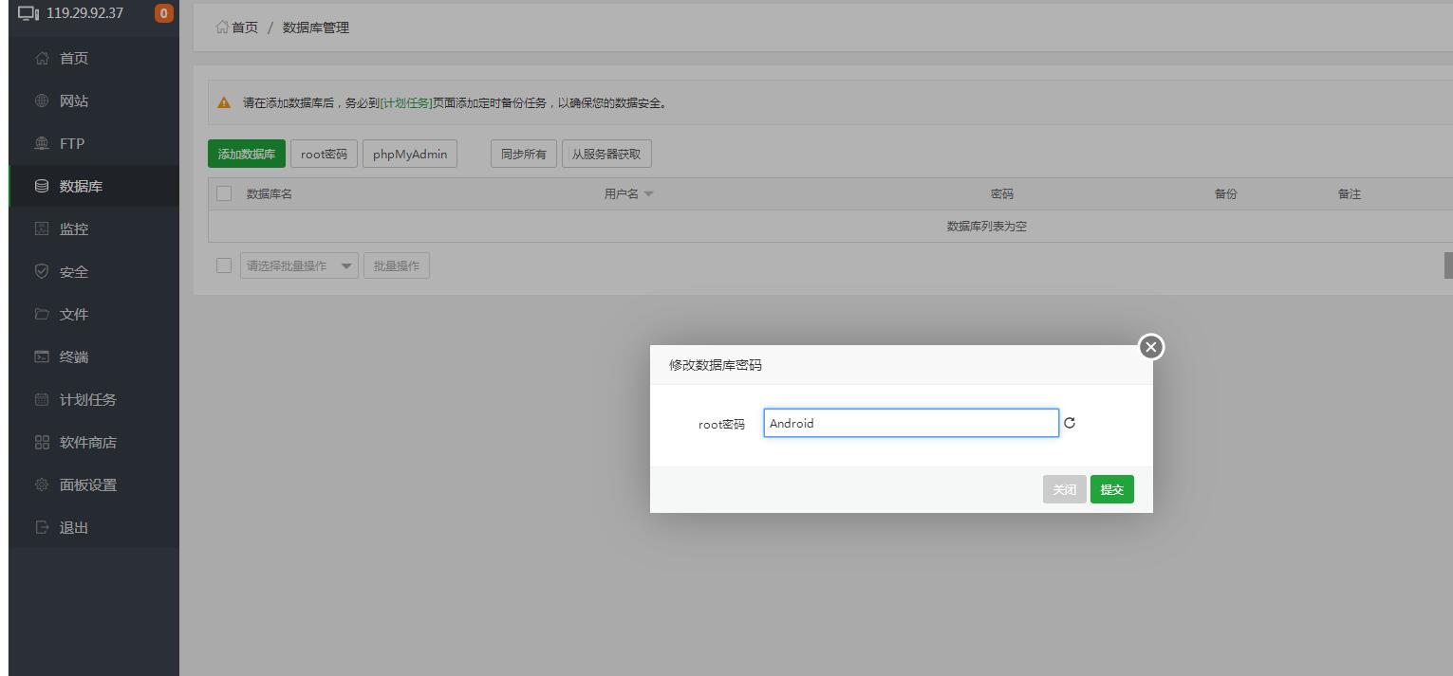Click the 面板设置 gear icon

click(42, 485)
